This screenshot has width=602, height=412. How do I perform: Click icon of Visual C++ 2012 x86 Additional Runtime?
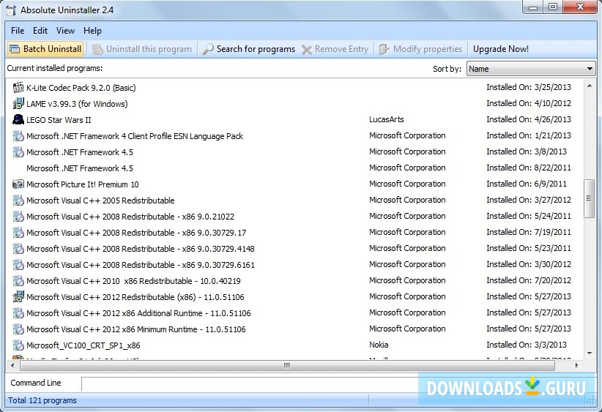[18, 313]
